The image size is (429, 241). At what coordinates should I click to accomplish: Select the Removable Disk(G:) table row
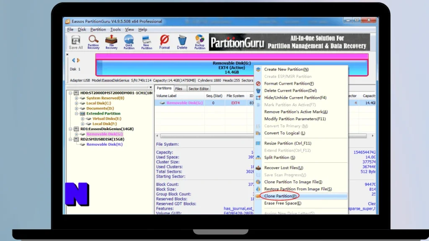[204, 103]
